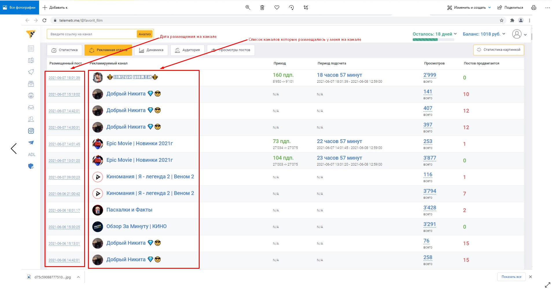
Task: Expand the 'Осталось: 18 дней' dropdown
Action: tap(455, 34)
